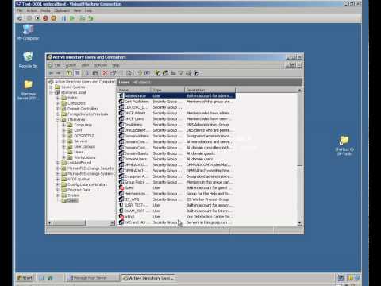Viewport: 381px width, 286px height.
Task: Click the create new organizational unit icon
Action: click(173, 73)
